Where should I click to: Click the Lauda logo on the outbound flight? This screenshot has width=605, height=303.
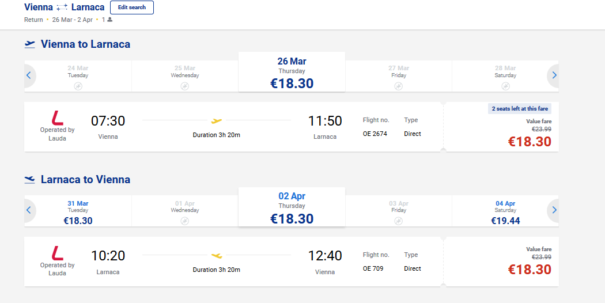click(58, 118)
